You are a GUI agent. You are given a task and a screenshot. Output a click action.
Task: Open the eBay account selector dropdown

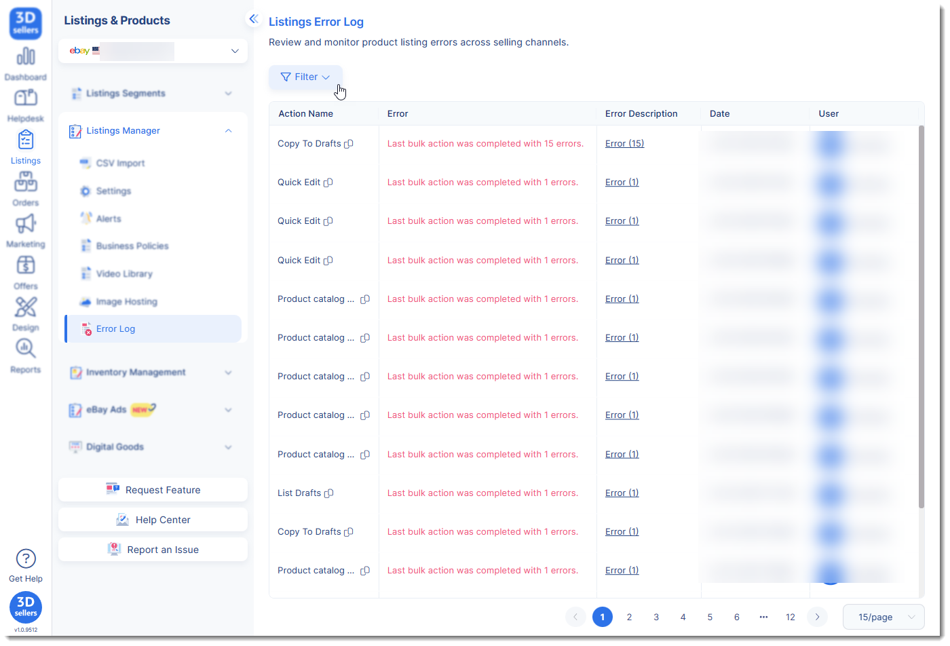point(153,51)
